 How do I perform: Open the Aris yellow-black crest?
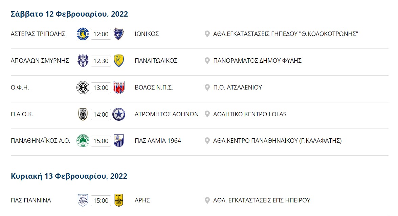[118, 200]
